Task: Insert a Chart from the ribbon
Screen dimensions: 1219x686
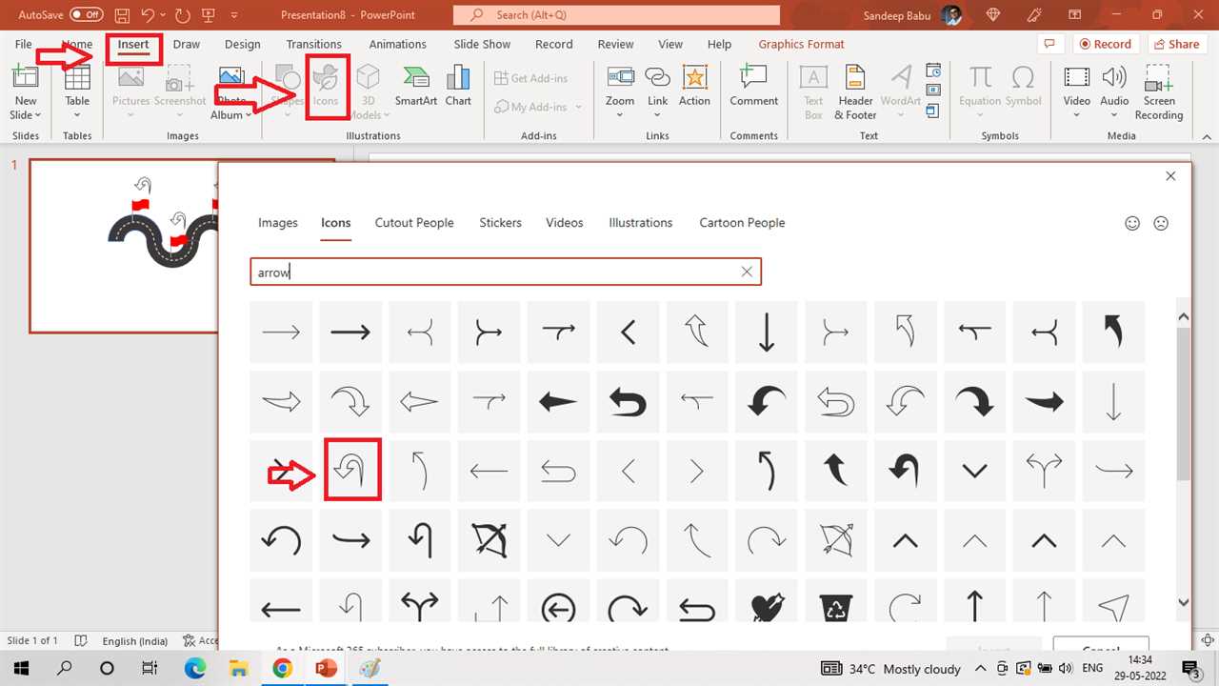Action: click(458, 87)
